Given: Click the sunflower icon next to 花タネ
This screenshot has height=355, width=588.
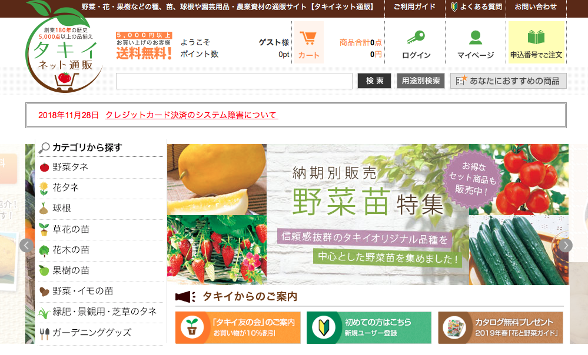Looking at the screenshot, I should coord(44,188).
